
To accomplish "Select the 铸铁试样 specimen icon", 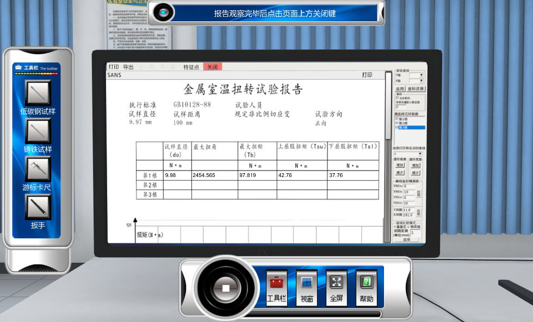I will coord(38,131).
